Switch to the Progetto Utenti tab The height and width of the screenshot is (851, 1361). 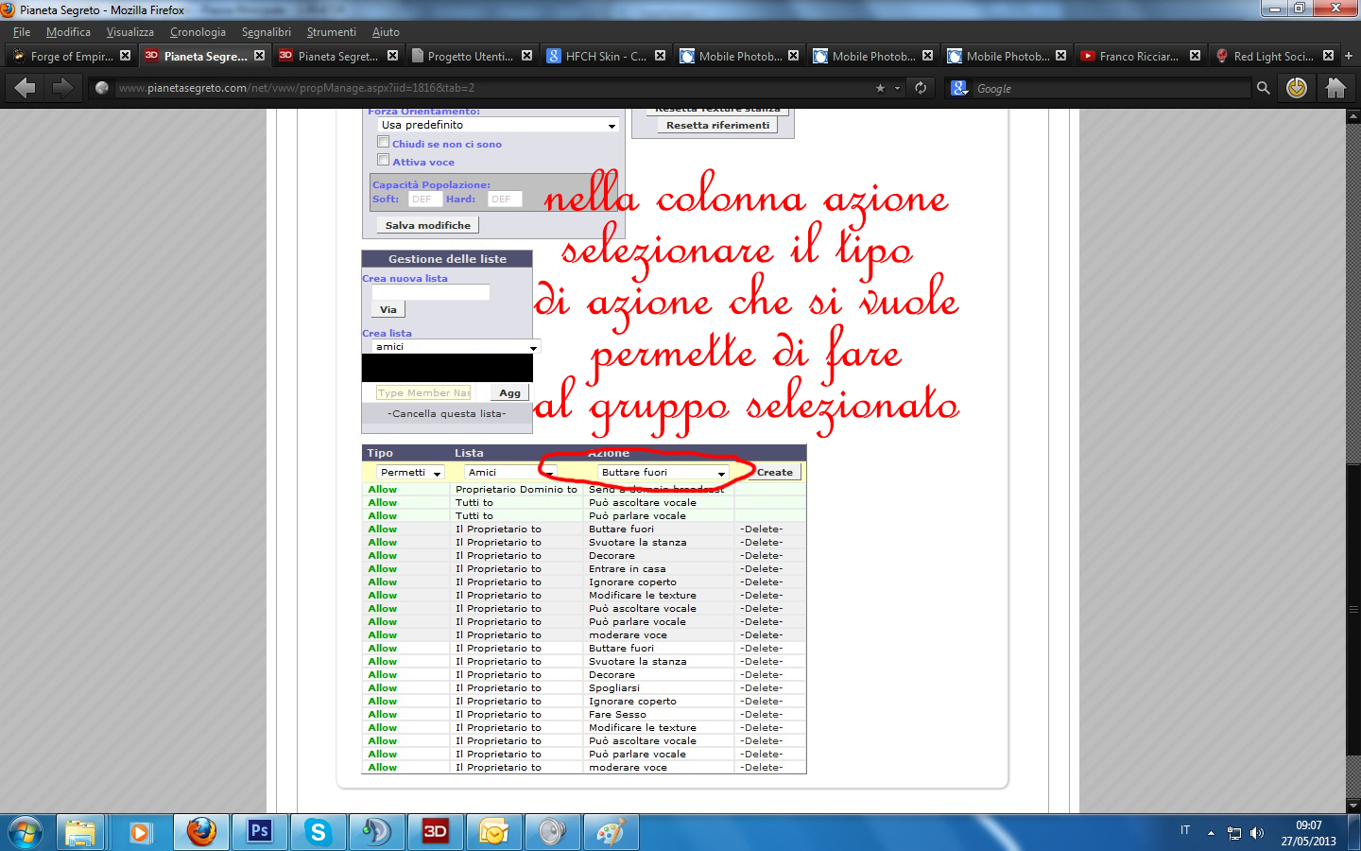point(470,56)
